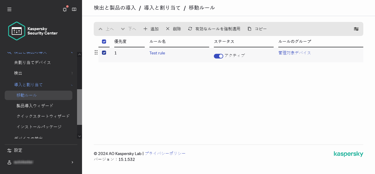Uncheck the select-all checkbox in the header
Viewport: 375px width, 174px height.
tap(104, 42)
